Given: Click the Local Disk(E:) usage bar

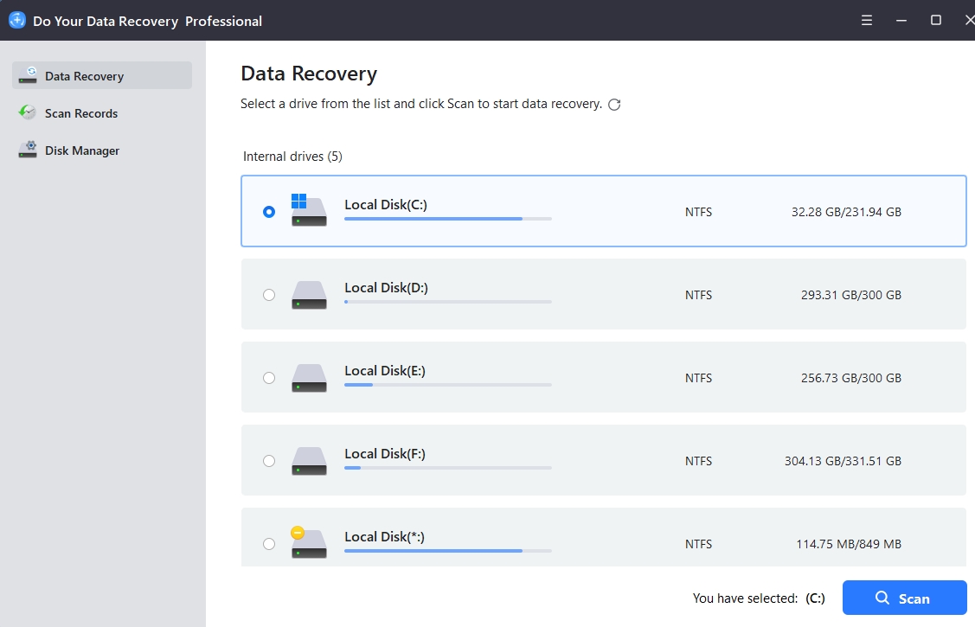Looking at the screenshot, I should tap(447, 385).
